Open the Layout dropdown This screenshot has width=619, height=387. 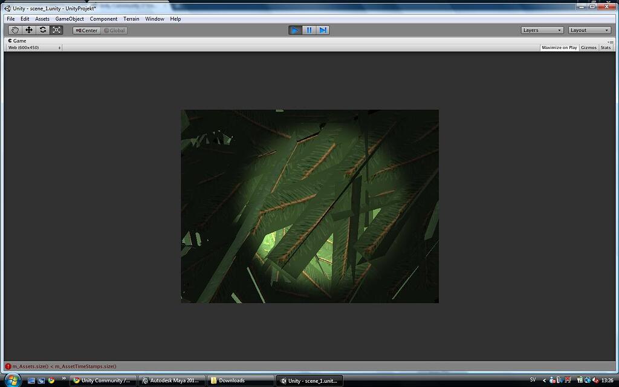[589, 30]
